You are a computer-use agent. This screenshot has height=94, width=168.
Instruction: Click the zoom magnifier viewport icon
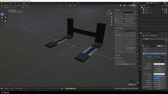coord(112,17)
